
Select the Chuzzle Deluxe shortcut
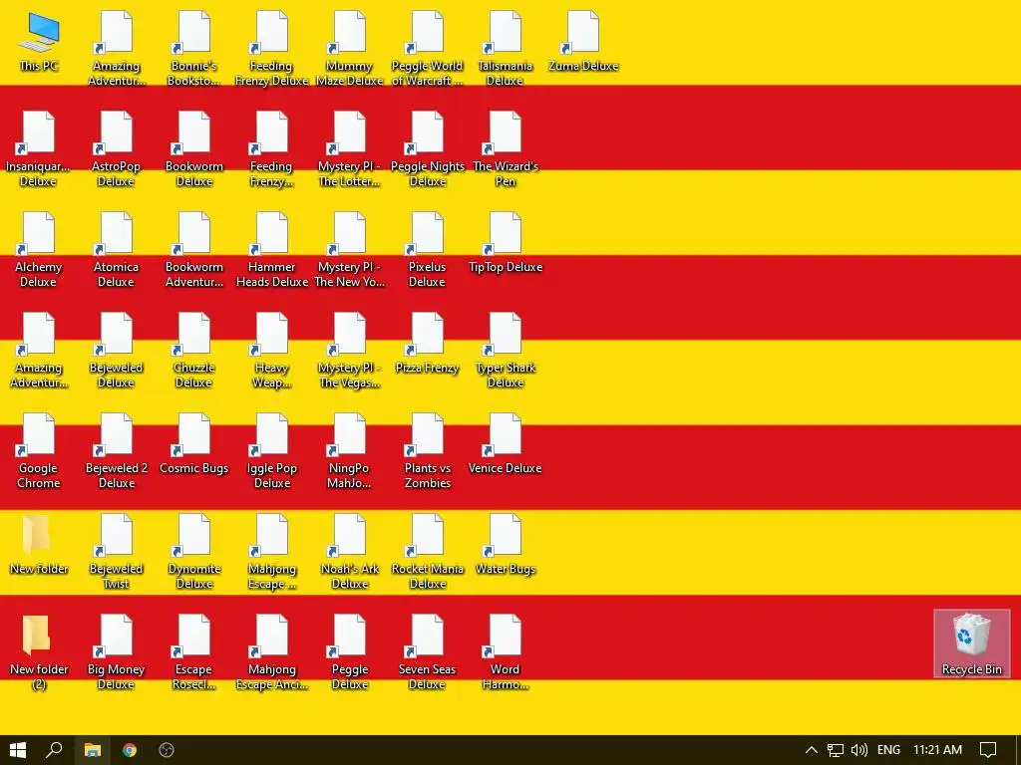pos(193,351)
